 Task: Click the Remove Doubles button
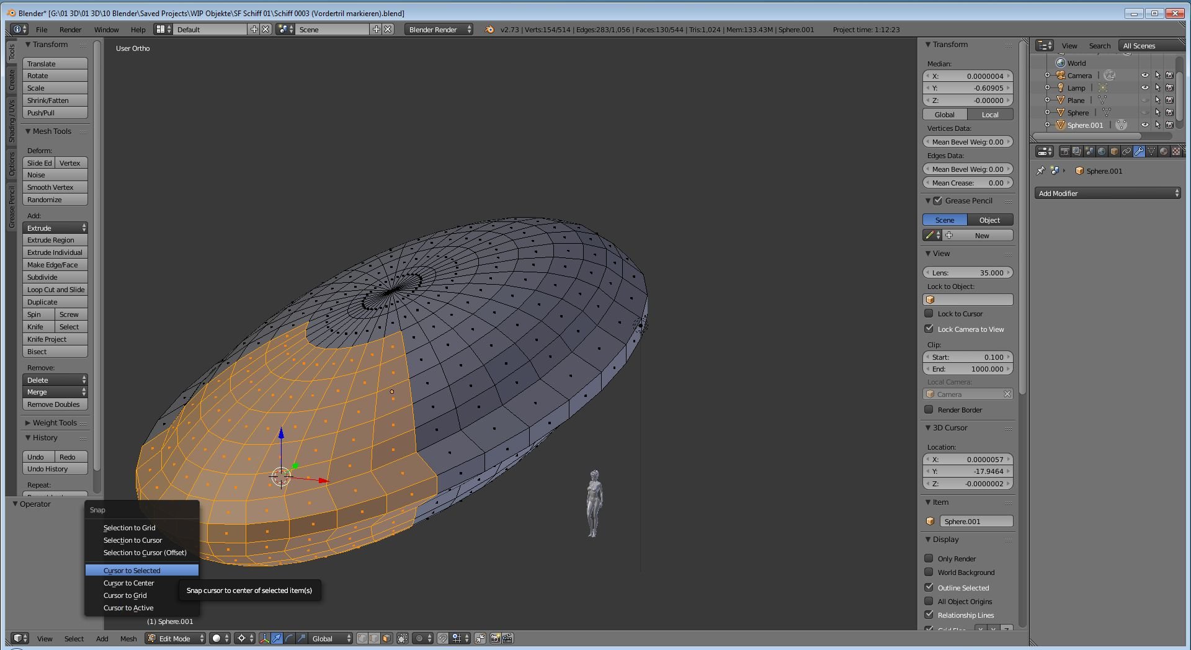[x=55, y=404]
